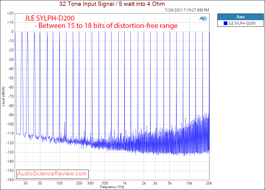Click the blue JLE SYLPH-D200 legend swatch
This screenshot has width=265, height=190.
point(225,23)
